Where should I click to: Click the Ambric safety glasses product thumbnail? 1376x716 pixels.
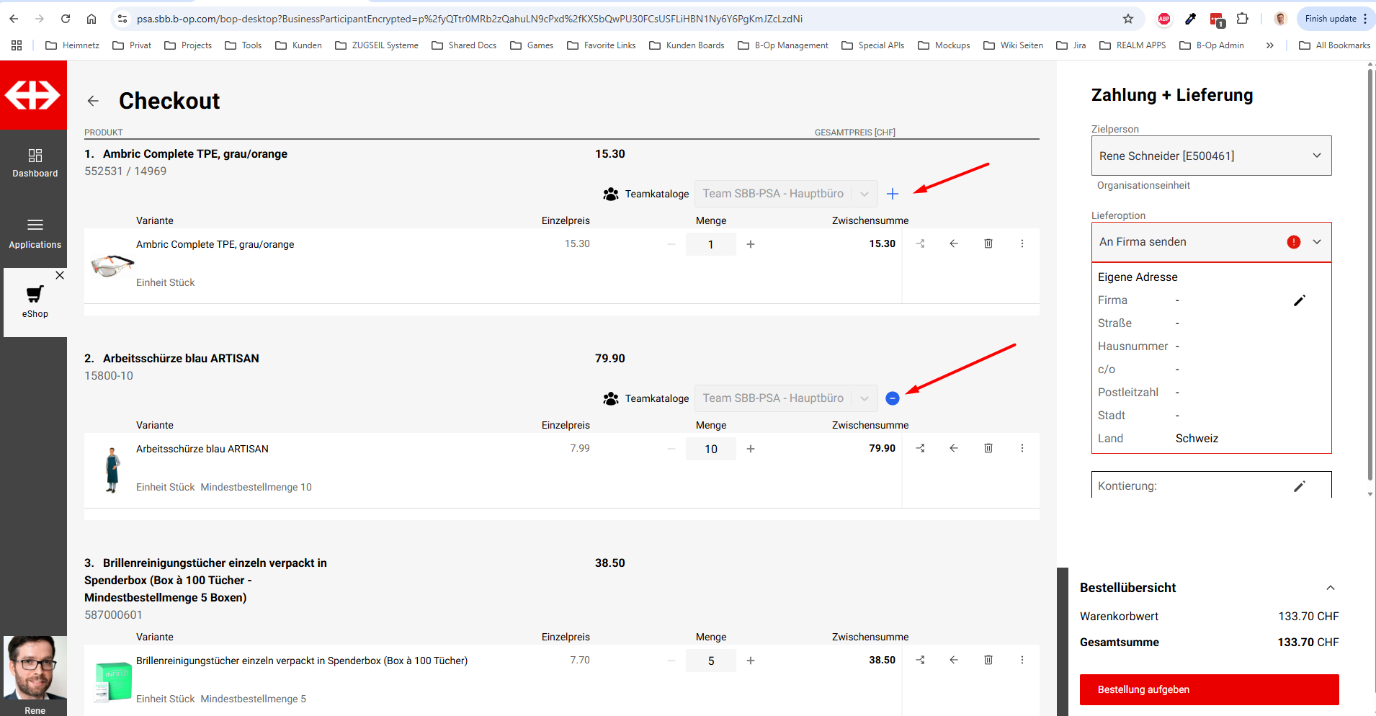coord(112,266)
